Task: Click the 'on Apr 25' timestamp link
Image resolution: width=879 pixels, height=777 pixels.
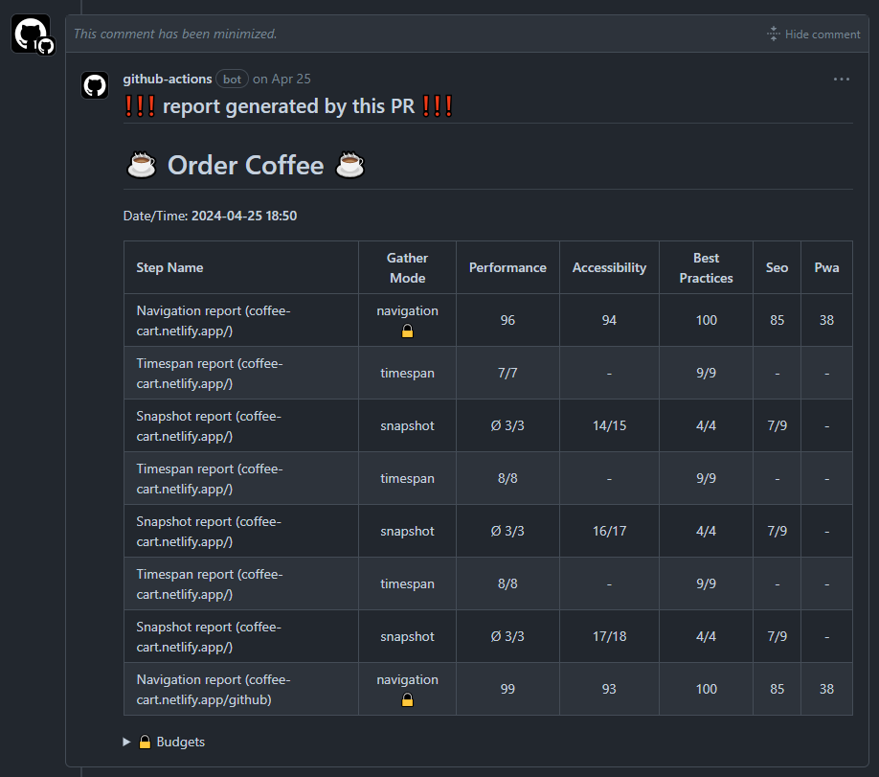Action: point(282,80)
